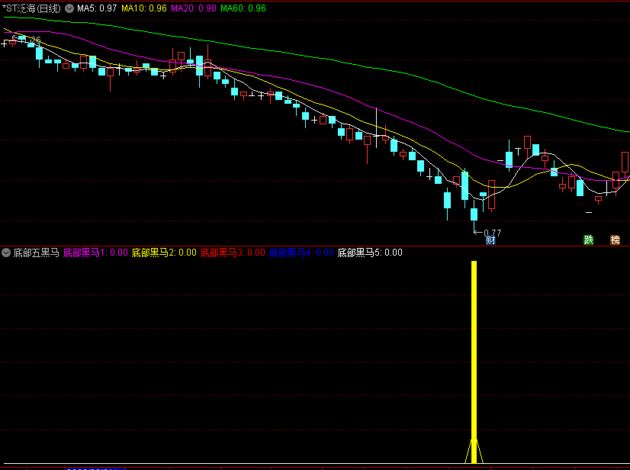This screenshot has width=630, height=470.
Task: Click the 财 marker icon below chart
Action: pyautogui.click(x=490, y=240)
